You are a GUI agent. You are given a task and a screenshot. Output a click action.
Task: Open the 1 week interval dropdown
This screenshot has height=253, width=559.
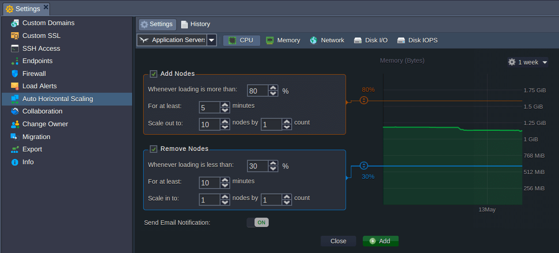click(x=544, y=62)
